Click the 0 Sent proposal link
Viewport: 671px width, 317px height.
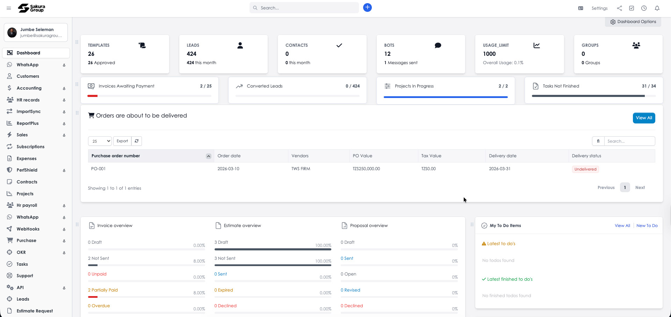pos(347,258)
